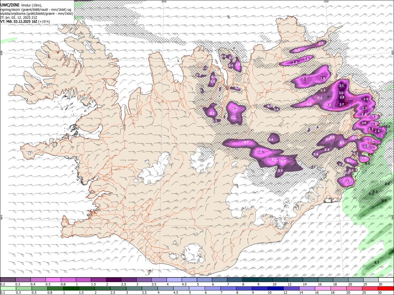394x295 pixels.
Task: Click the 1.2 precipitation value on the map
Action: [x=328, y=105]
